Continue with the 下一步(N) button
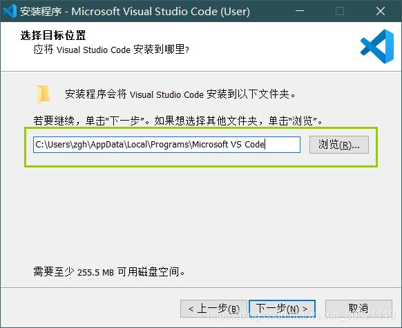Viewport: 402px width, 328px height. [282, 309]
